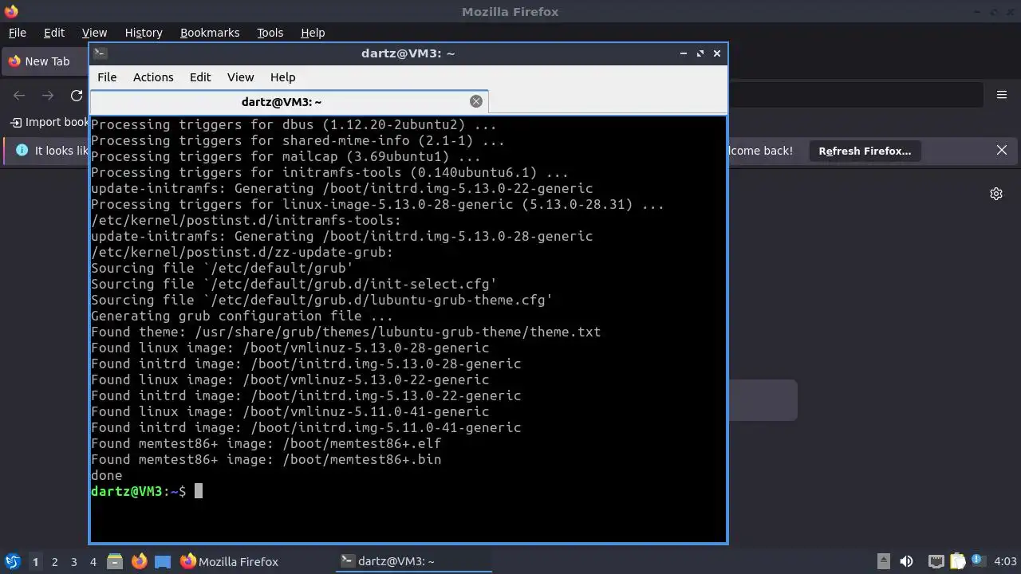Click Firefox forward arrow button
Image resolution: width=1021 pixels, height=574 pixels.
tap(48, 96)
